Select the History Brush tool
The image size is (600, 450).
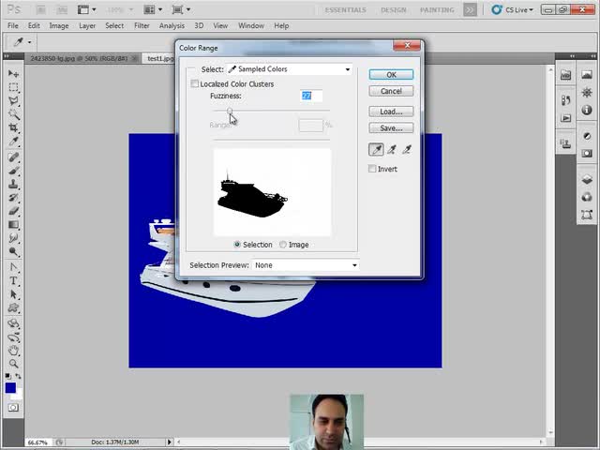click(13, 198)
